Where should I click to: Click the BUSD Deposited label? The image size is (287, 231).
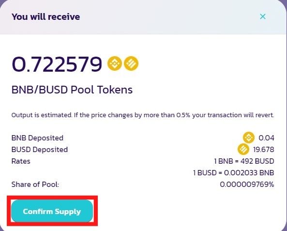coord(40,150)
